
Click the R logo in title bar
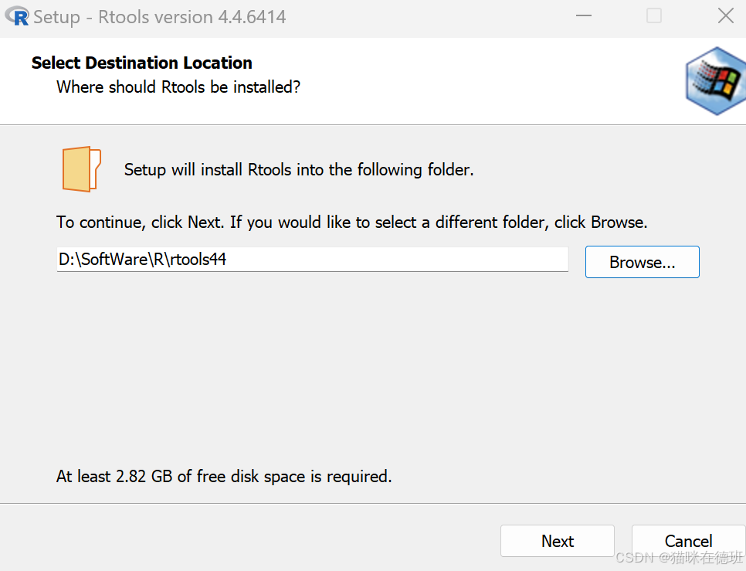coord(17,16)
